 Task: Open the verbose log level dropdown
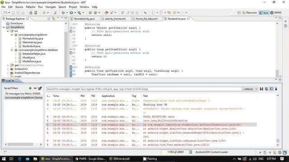(251, 89)
